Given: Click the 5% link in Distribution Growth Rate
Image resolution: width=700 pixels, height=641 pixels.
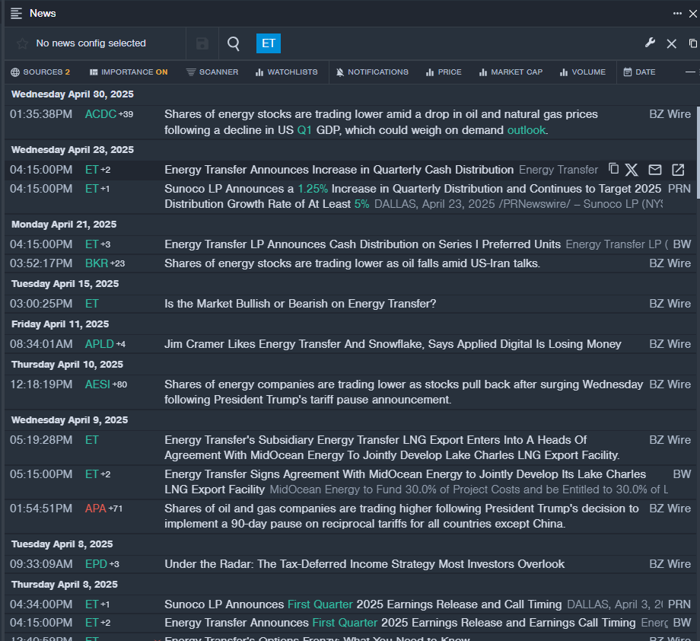Looking at the screenshot, I should (x=361, y=204).
